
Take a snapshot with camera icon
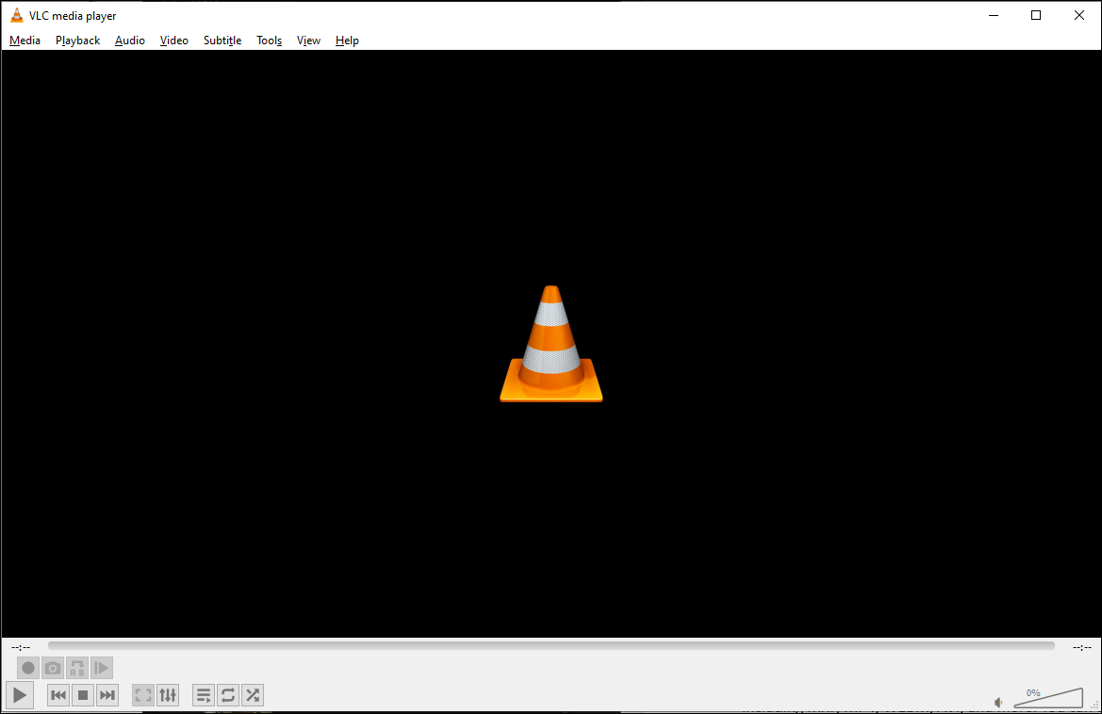53,668
